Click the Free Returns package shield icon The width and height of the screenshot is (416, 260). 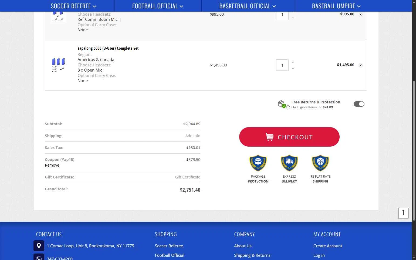pyautogui.click(x=282, y=104)
